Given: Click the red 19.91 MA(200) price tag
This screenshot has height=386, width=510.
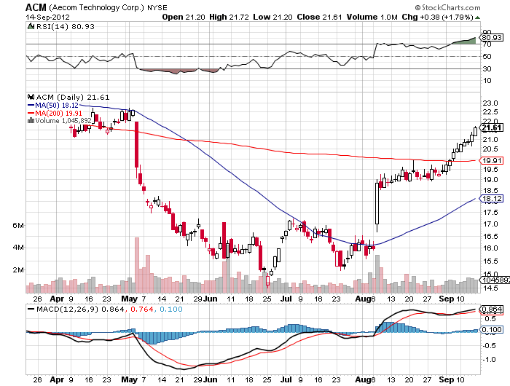Looking at the screenshot, I should [492, 160].
